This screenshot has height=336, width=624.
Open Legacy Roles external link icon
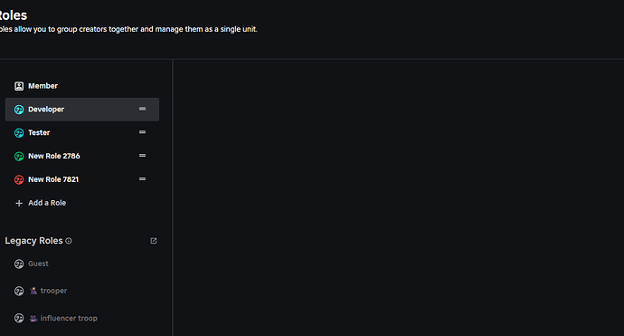point(153,241)
